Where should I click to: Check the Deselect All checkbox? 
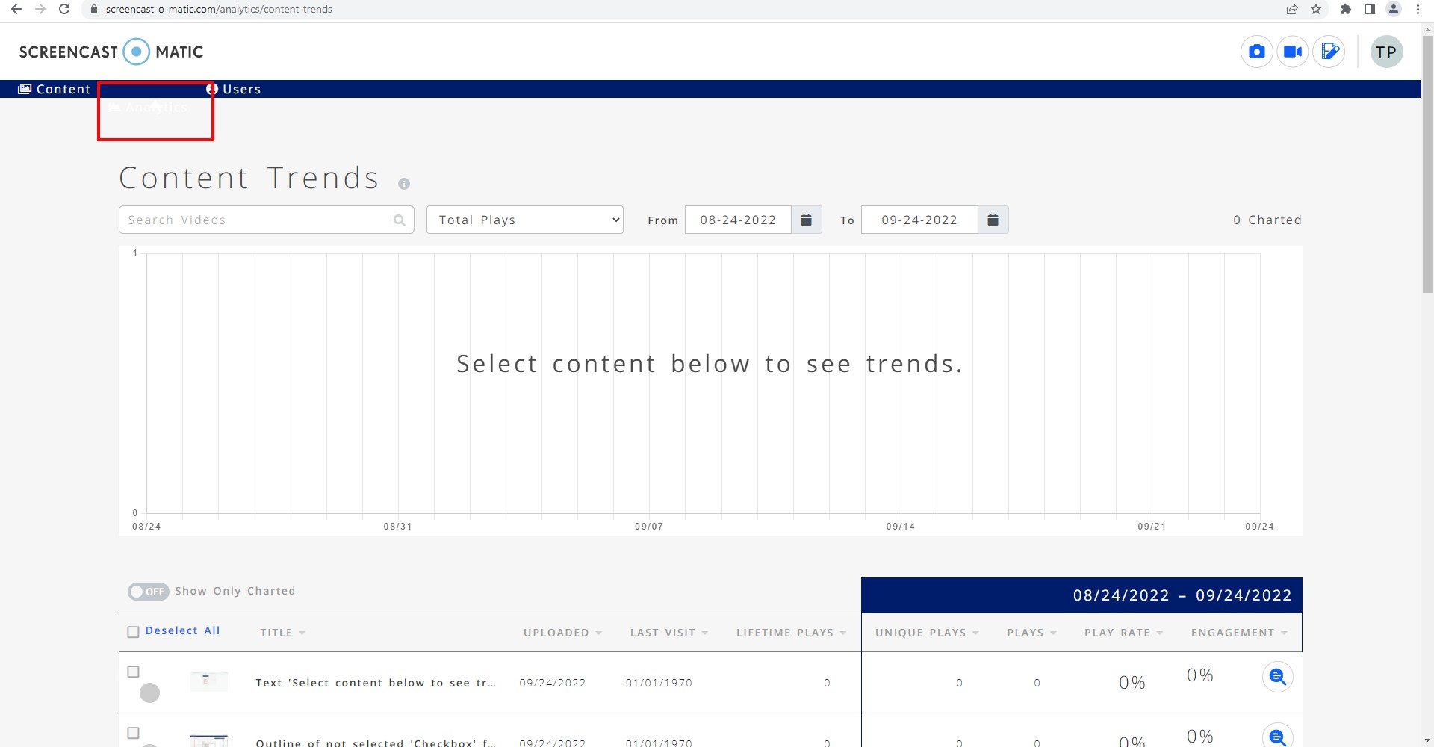click(x=133, y=631)
